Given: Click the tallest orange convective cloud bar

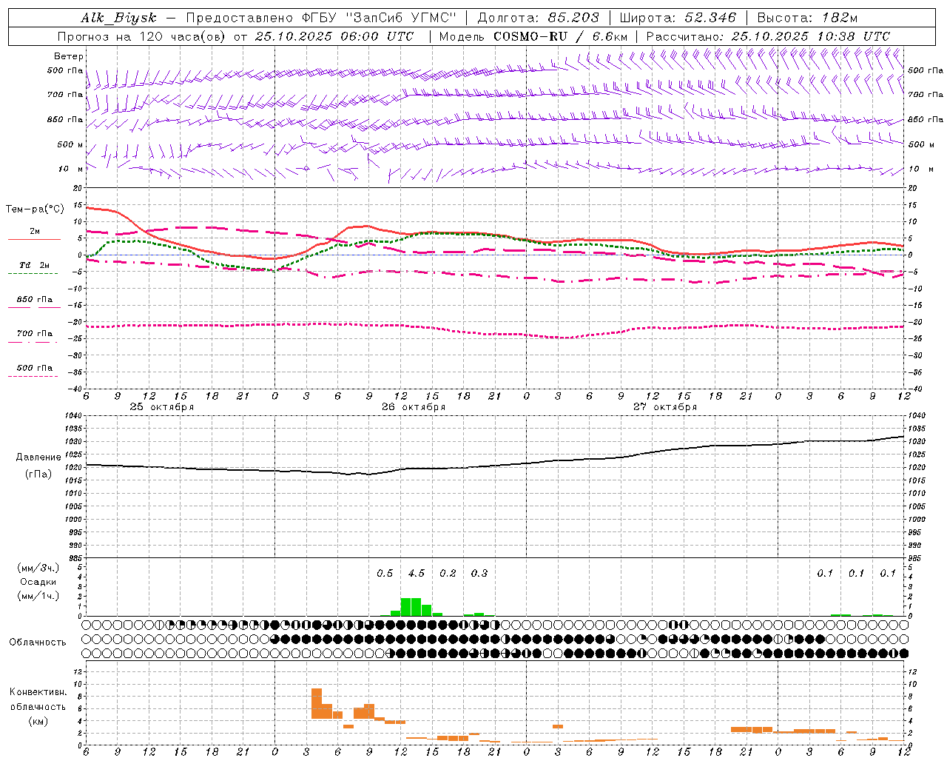Looking at the screenshot, I should (317, 703).
